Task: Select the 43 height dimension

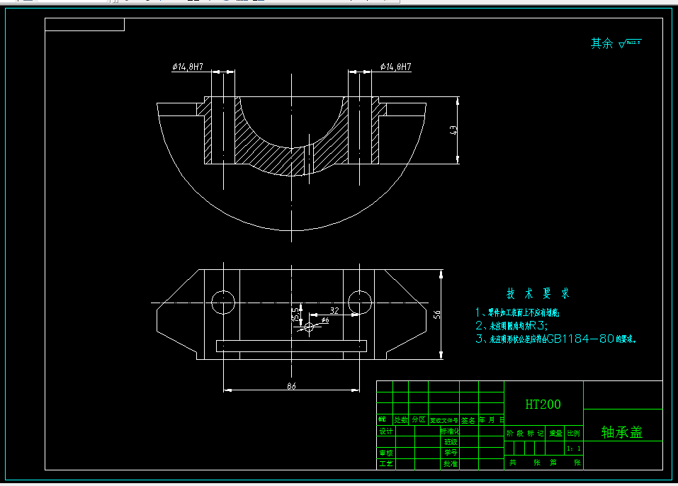Action: coord(453,130)
